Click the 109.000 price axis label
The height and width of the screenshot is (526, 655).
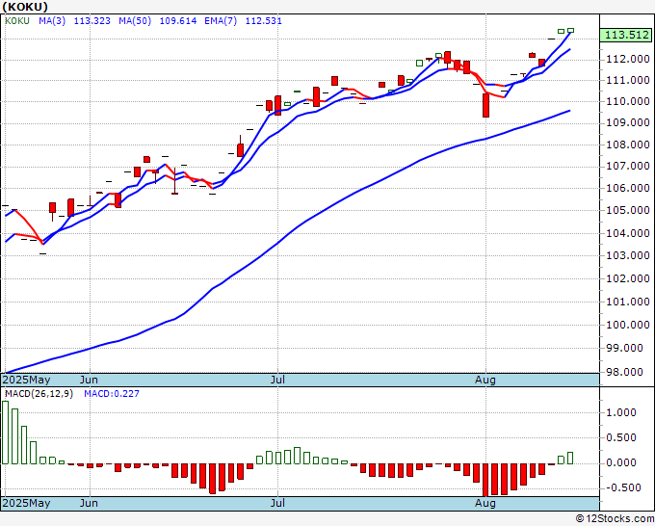coord(628,123)
